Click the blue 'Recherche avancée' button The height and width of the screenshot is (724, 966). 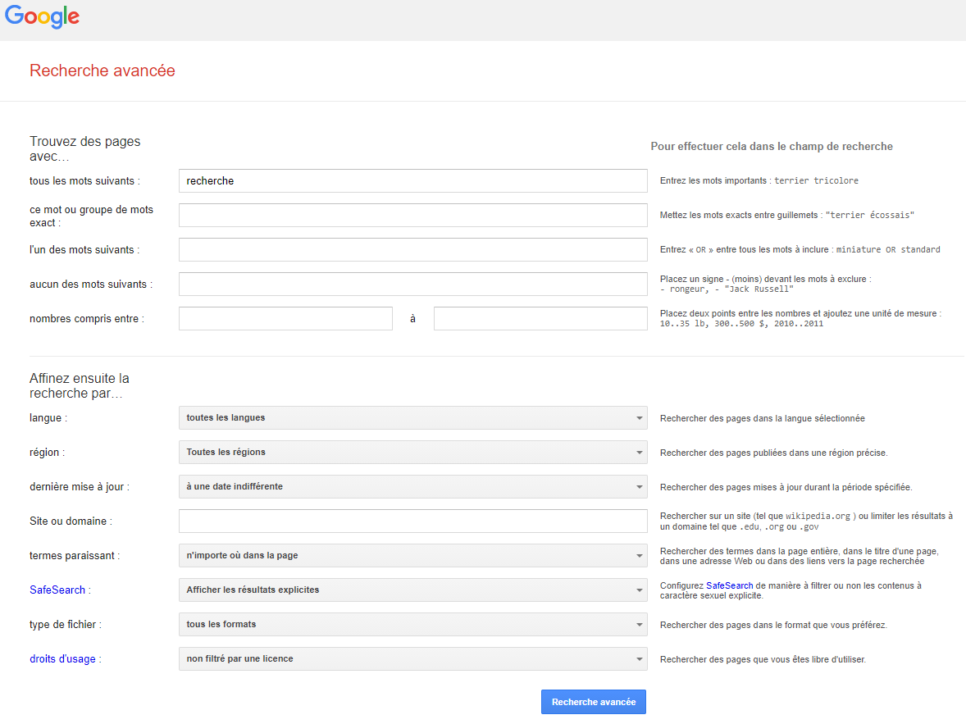tap(594, 702)
